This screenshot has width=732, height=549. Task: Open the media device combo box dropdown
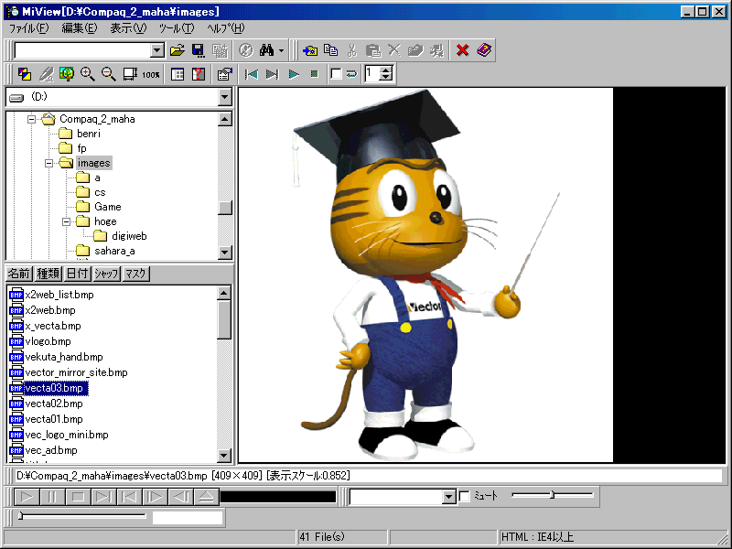click(x=448, y=496)
